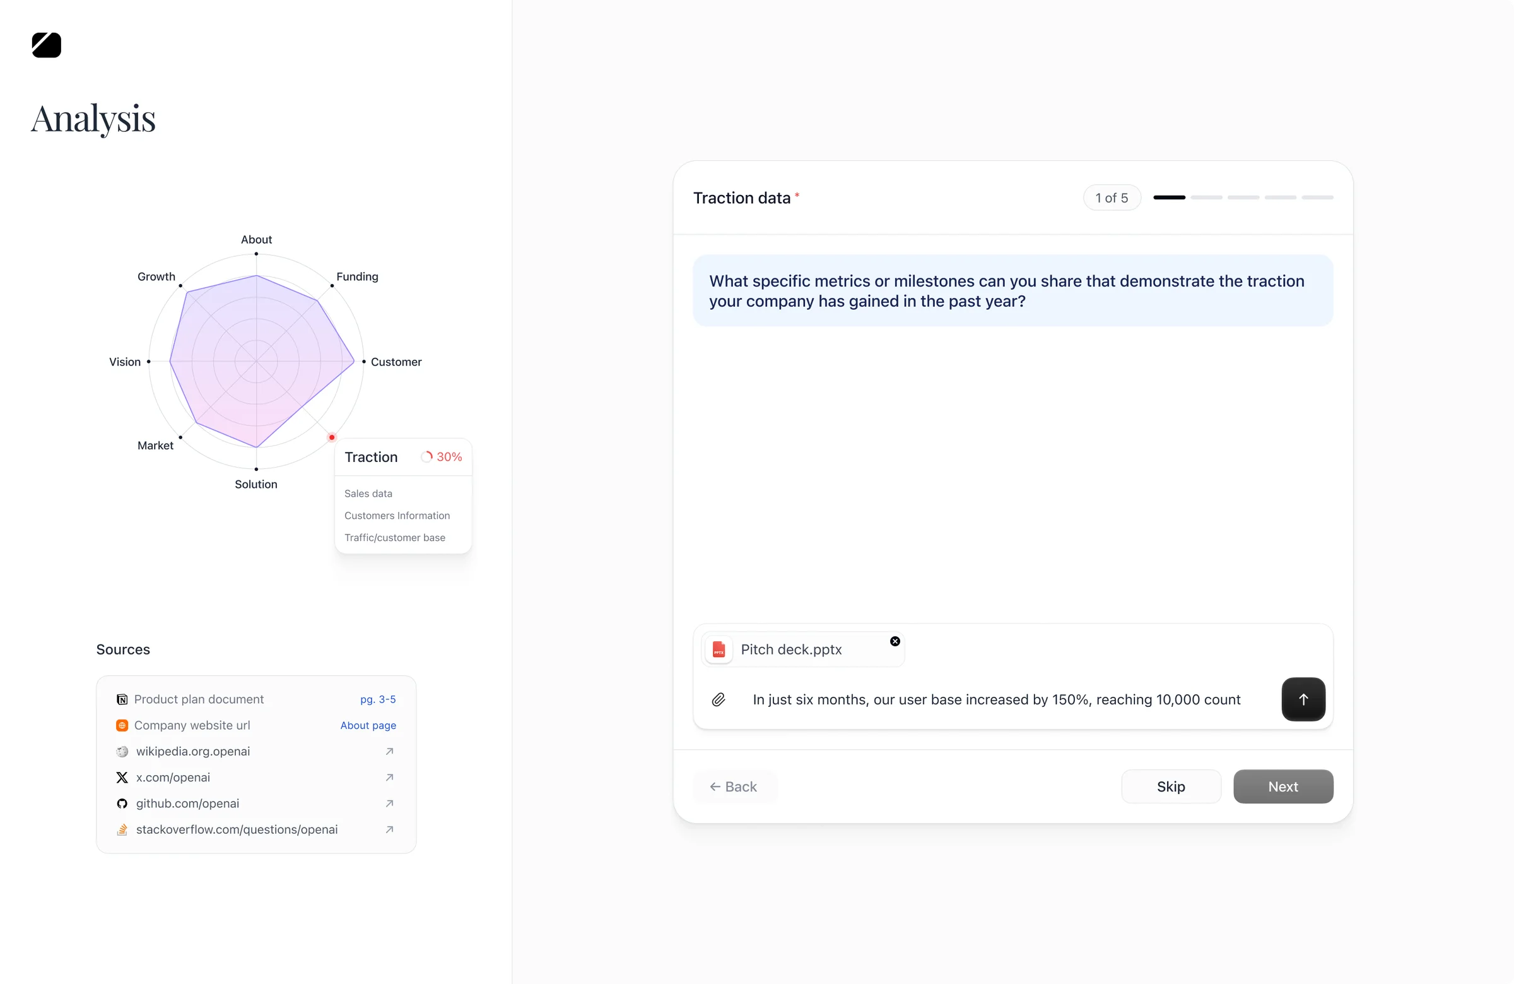Open wikipedia.org.openai external link arrow
Viewport: 1514px width, 984px height.
[389, 751]
